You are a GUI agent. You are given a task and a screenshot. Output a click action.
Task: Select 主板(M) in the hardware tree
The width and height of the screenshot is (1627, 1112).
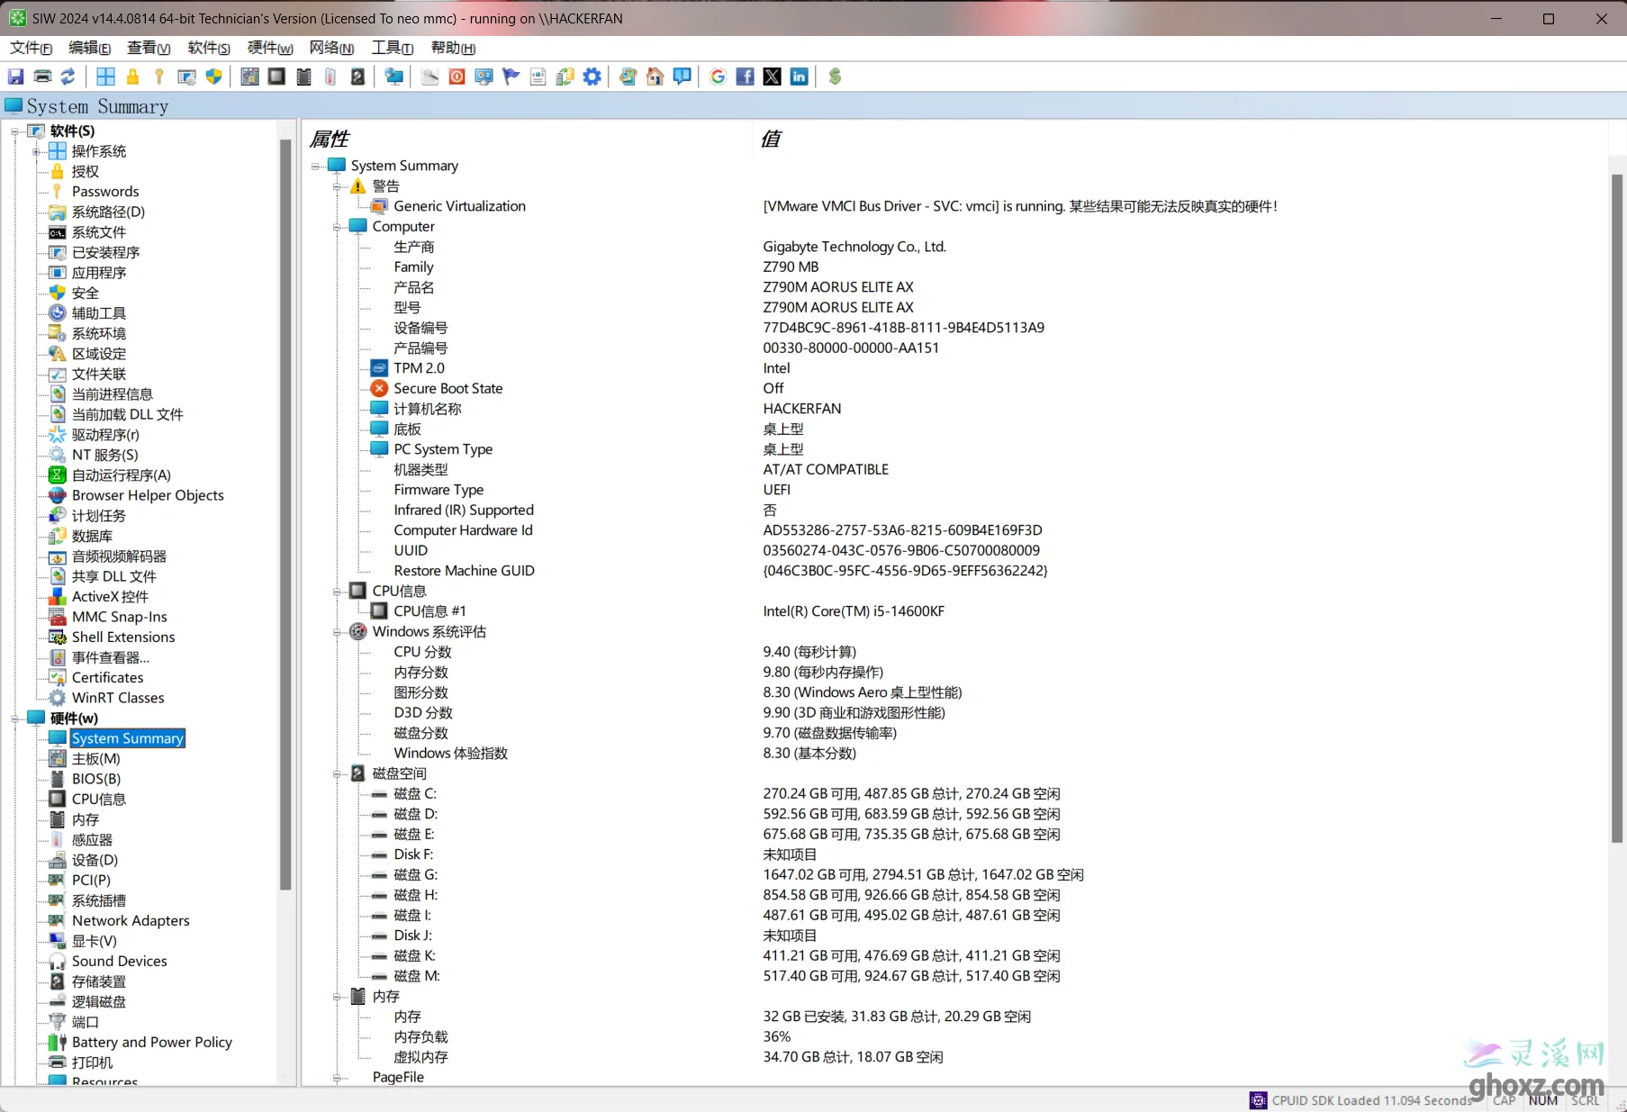click(96, 759)
